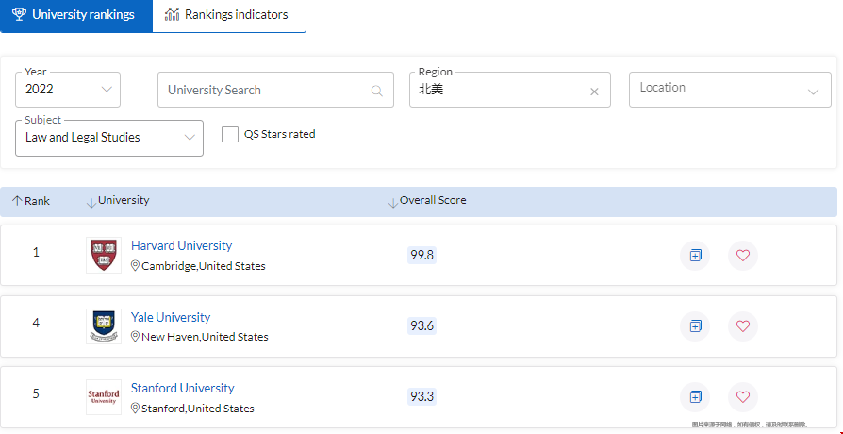Image resolution: width=843 pixels, height=434 pixels.
Task: Favorite Harvard University with heart icon
Action: point(742,256)
